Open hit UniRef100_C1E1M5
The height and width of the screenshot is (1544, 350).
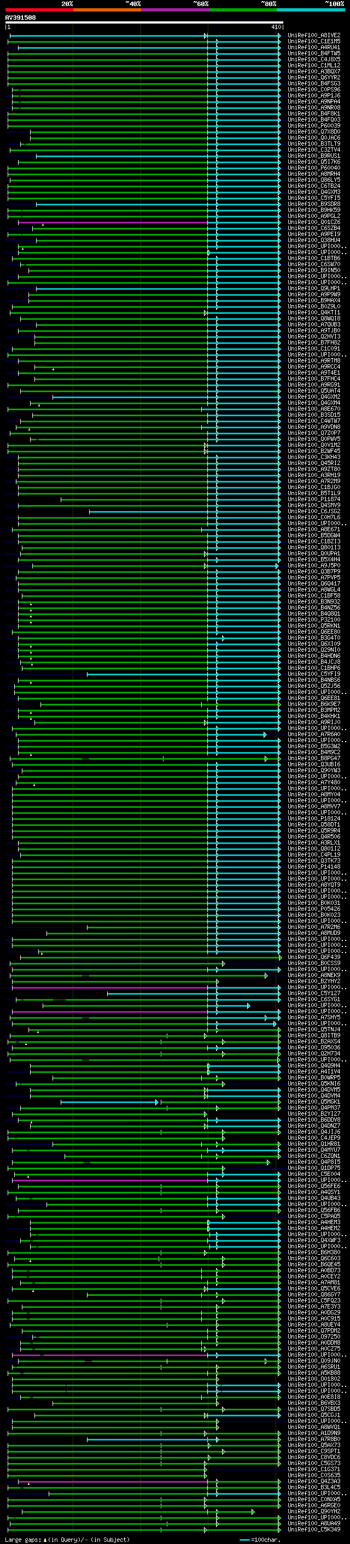(x=313, y=42)
